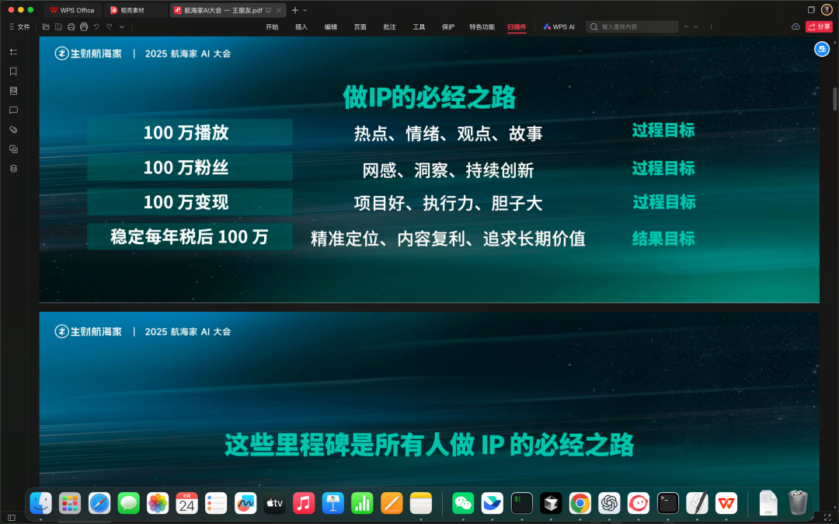Screen dimensions: 839x524
Task: Click the blue floating translate assistant button
Action: (822, 49)
